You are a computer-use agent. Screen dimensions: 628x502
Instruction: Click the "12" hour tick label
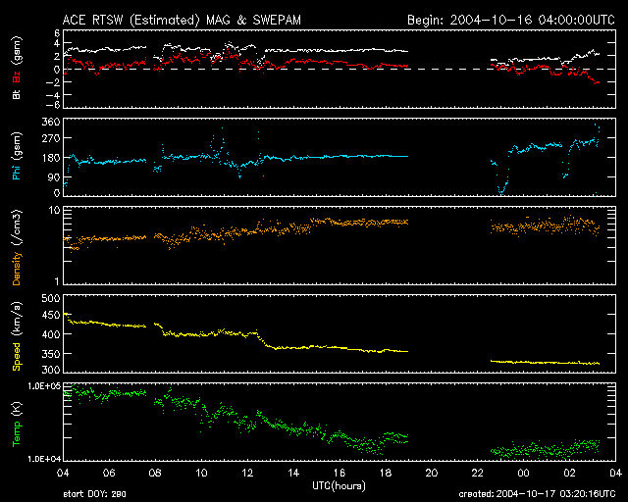coord(247,473)
